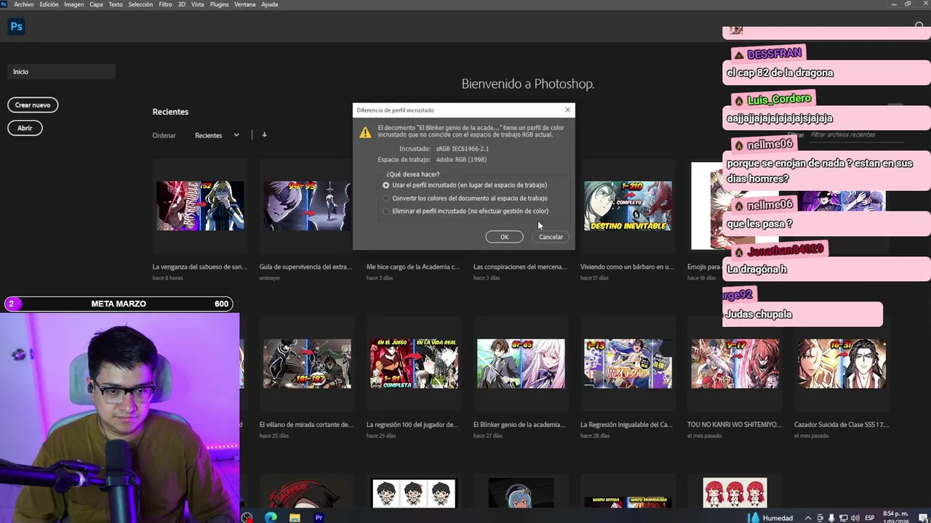931x523 pixels.
Task: Open the Filtro menu
Action: [x=165, y=4]
